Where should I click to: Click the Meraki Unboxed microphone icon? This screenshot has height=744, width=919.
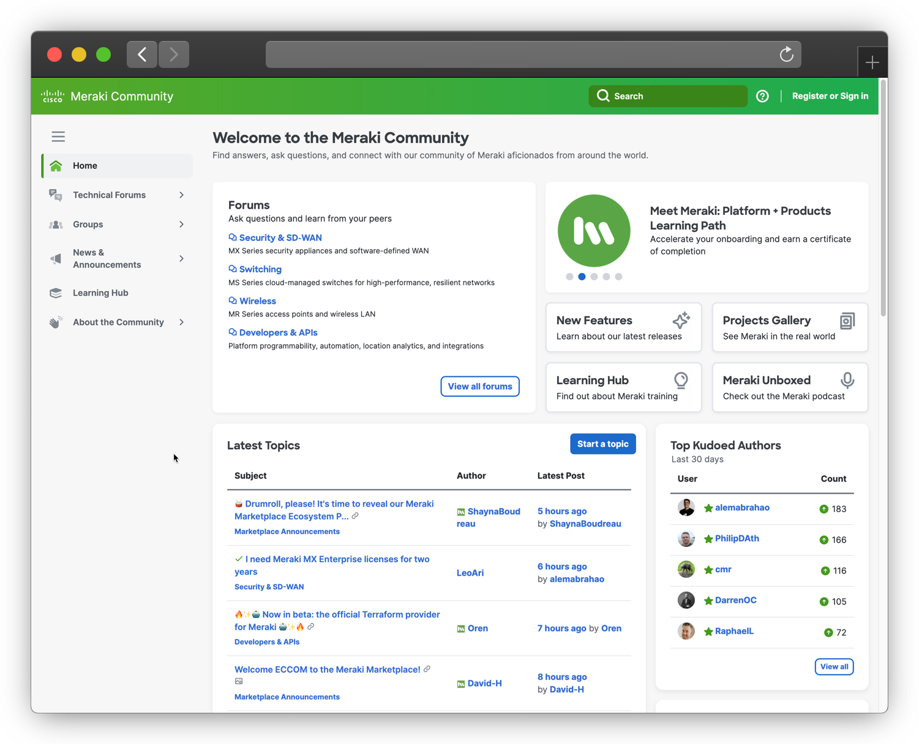pos(847,380)
